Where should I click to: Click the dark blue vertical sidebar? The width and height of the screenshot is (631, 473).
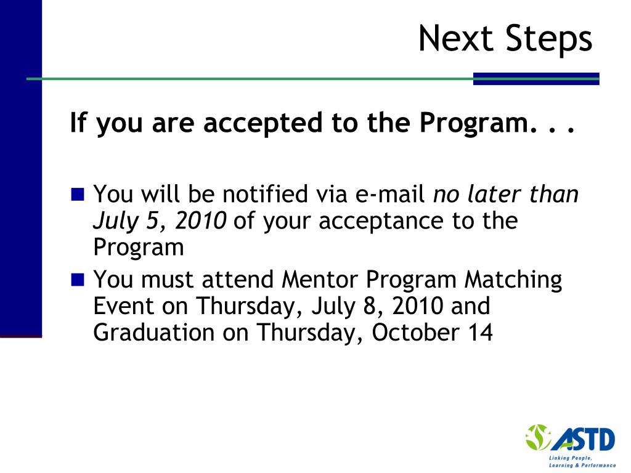tap(21, 168)
